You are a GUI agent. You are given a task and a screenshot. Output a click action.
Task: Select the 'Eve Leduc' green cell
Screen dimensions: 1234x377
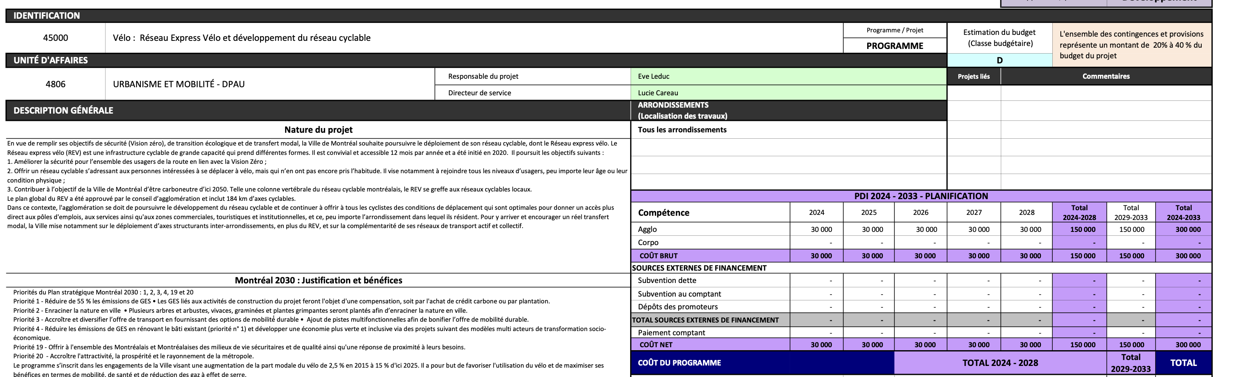788,76
